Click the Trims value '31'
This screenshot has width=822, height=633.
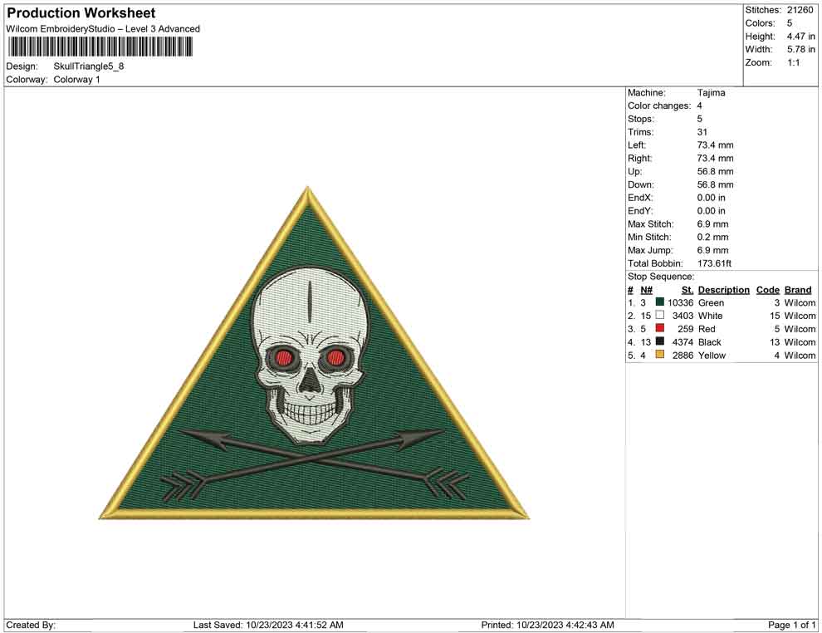pos(702,132)
